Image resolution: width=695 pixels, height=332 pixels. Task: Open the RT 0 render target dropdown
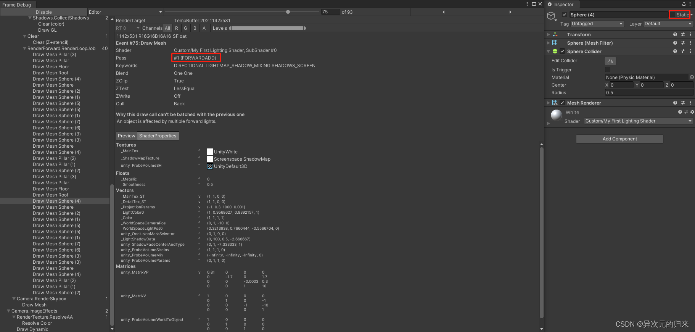128,28
